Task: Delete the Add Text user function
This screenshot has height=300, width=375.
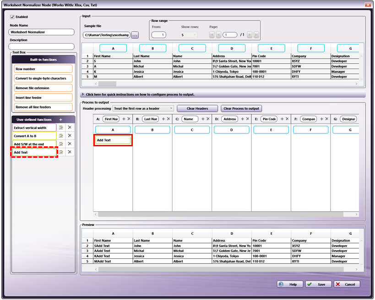Action: click(70, 152)
